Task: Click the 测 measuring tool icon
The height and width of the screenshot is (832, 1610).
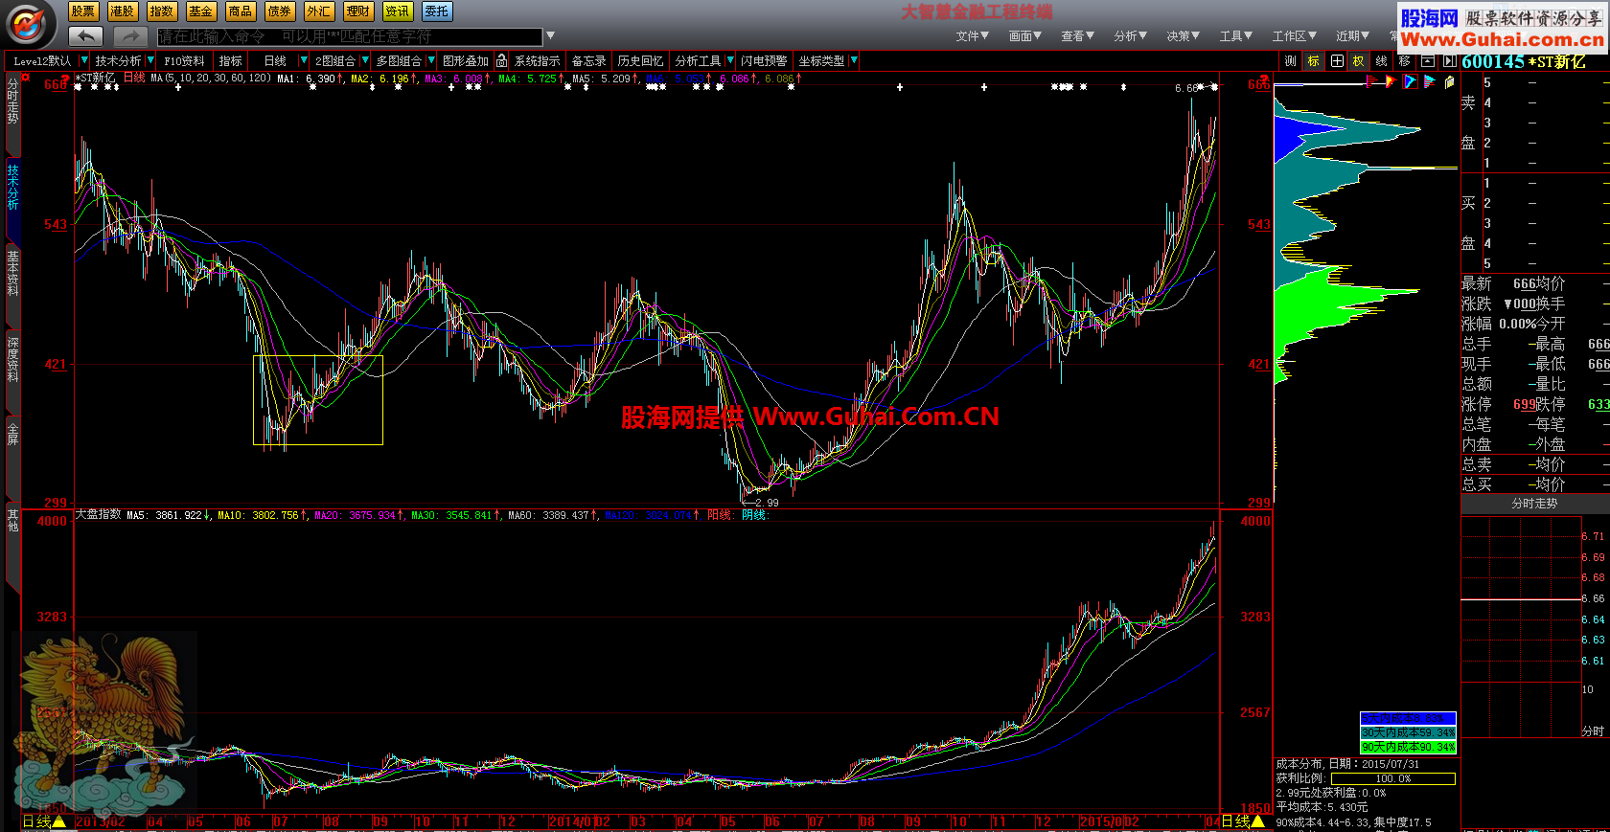Action: click(x=1290, y=61)
